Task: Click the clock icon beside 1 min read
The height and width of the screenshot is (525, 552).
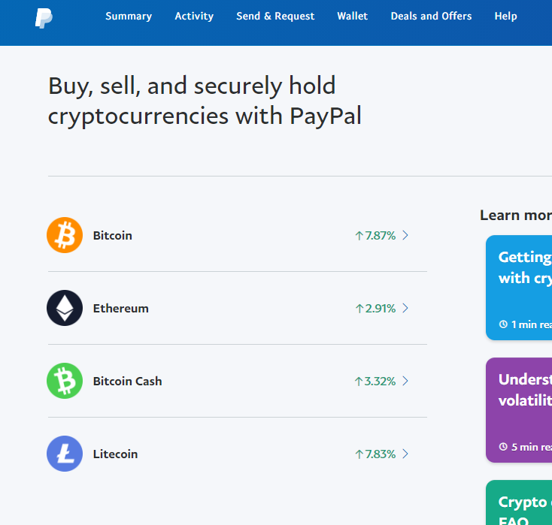Action: tap(503, 324)
